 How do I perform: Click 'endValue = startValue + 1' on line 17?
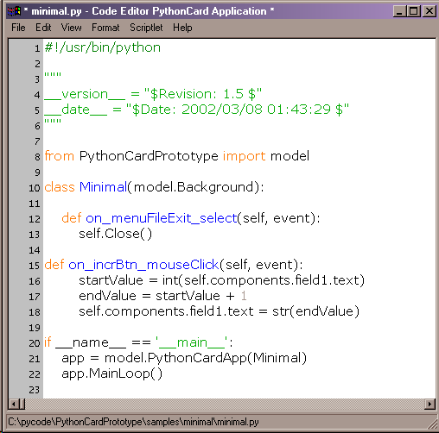tap(162, 296)
